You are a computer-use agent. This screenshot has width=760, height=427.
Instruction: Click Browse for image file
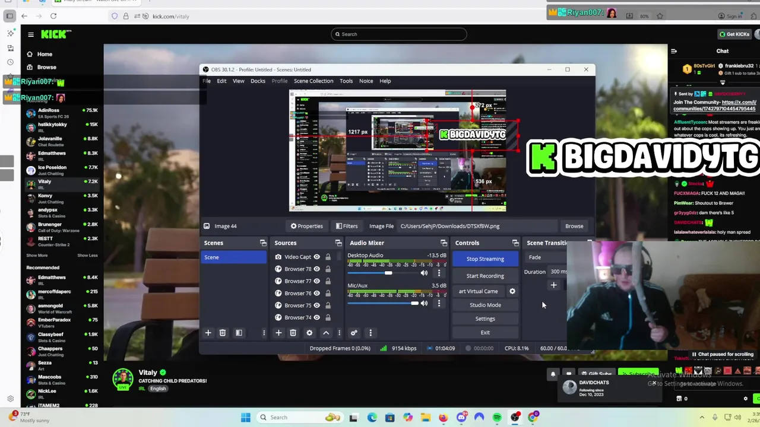[x=574, y=226]
